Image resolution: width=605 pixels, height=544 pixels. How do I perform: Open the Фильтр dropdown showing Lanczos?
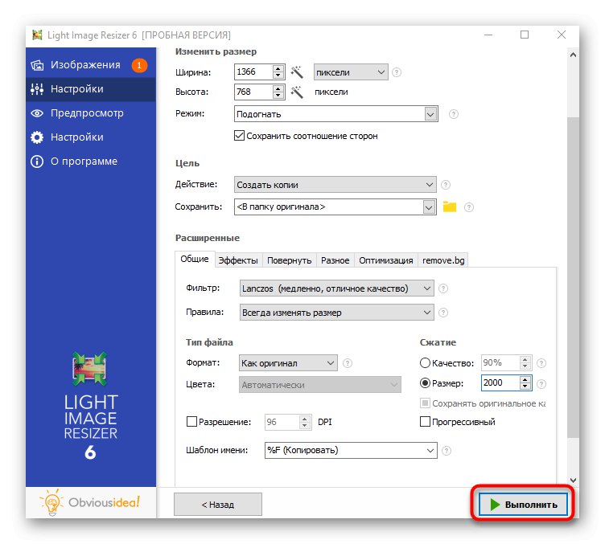click(x=336, y=288)
